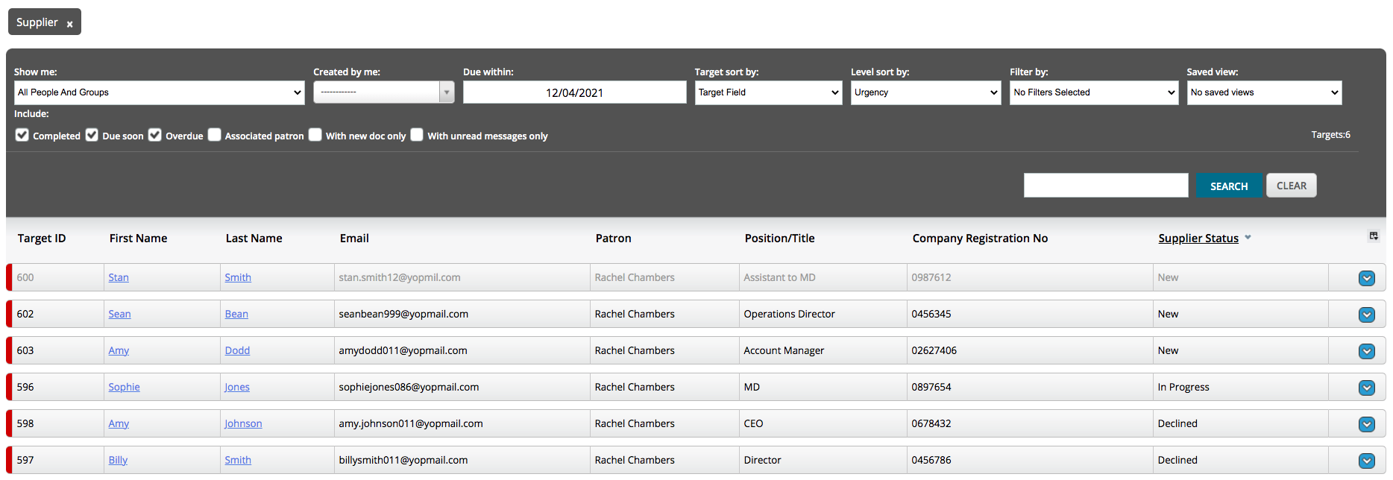Open Created by me dropdown
The width and height of the screenshot is (1393, 480).
coord(383,92)
